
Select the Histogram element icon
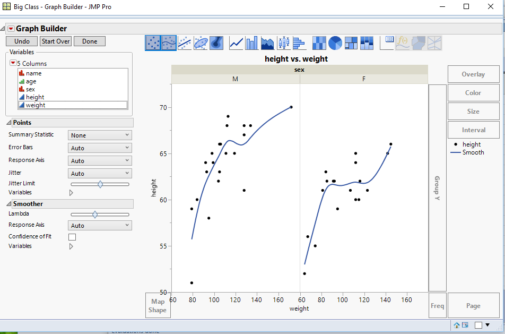(299, 43)
